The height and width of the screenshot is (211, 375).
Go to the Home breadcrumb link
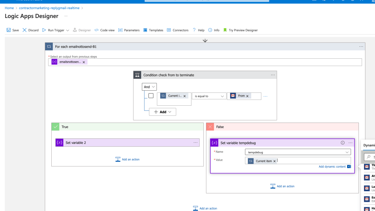[9, 8]
